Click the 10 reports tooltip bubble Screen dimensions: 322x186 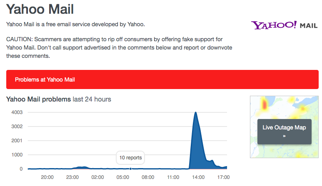pyautogui.click(x=130, y=158)
